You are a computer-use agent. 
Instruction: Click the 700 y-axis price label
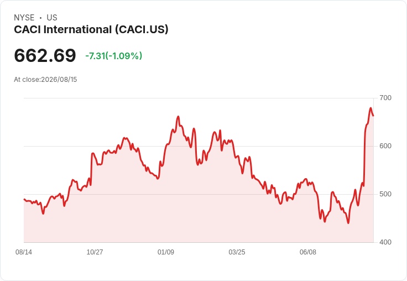[x=385, y=98]
